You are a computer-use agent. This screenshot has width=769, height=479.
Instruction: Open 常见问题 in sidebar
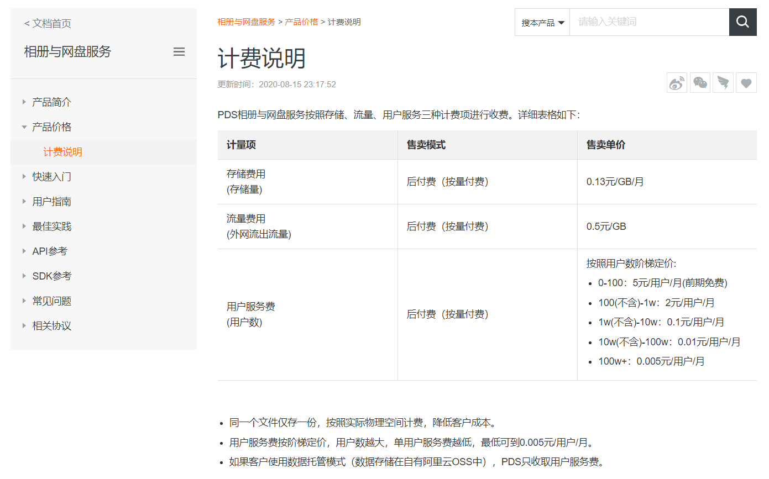tap(52, 301)
